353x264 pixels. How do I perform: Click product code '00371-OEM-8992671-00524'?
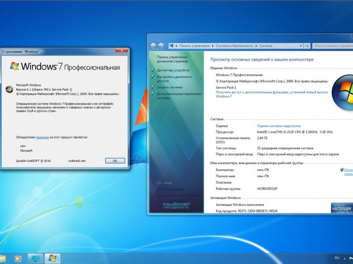click(x=258, y=211)
